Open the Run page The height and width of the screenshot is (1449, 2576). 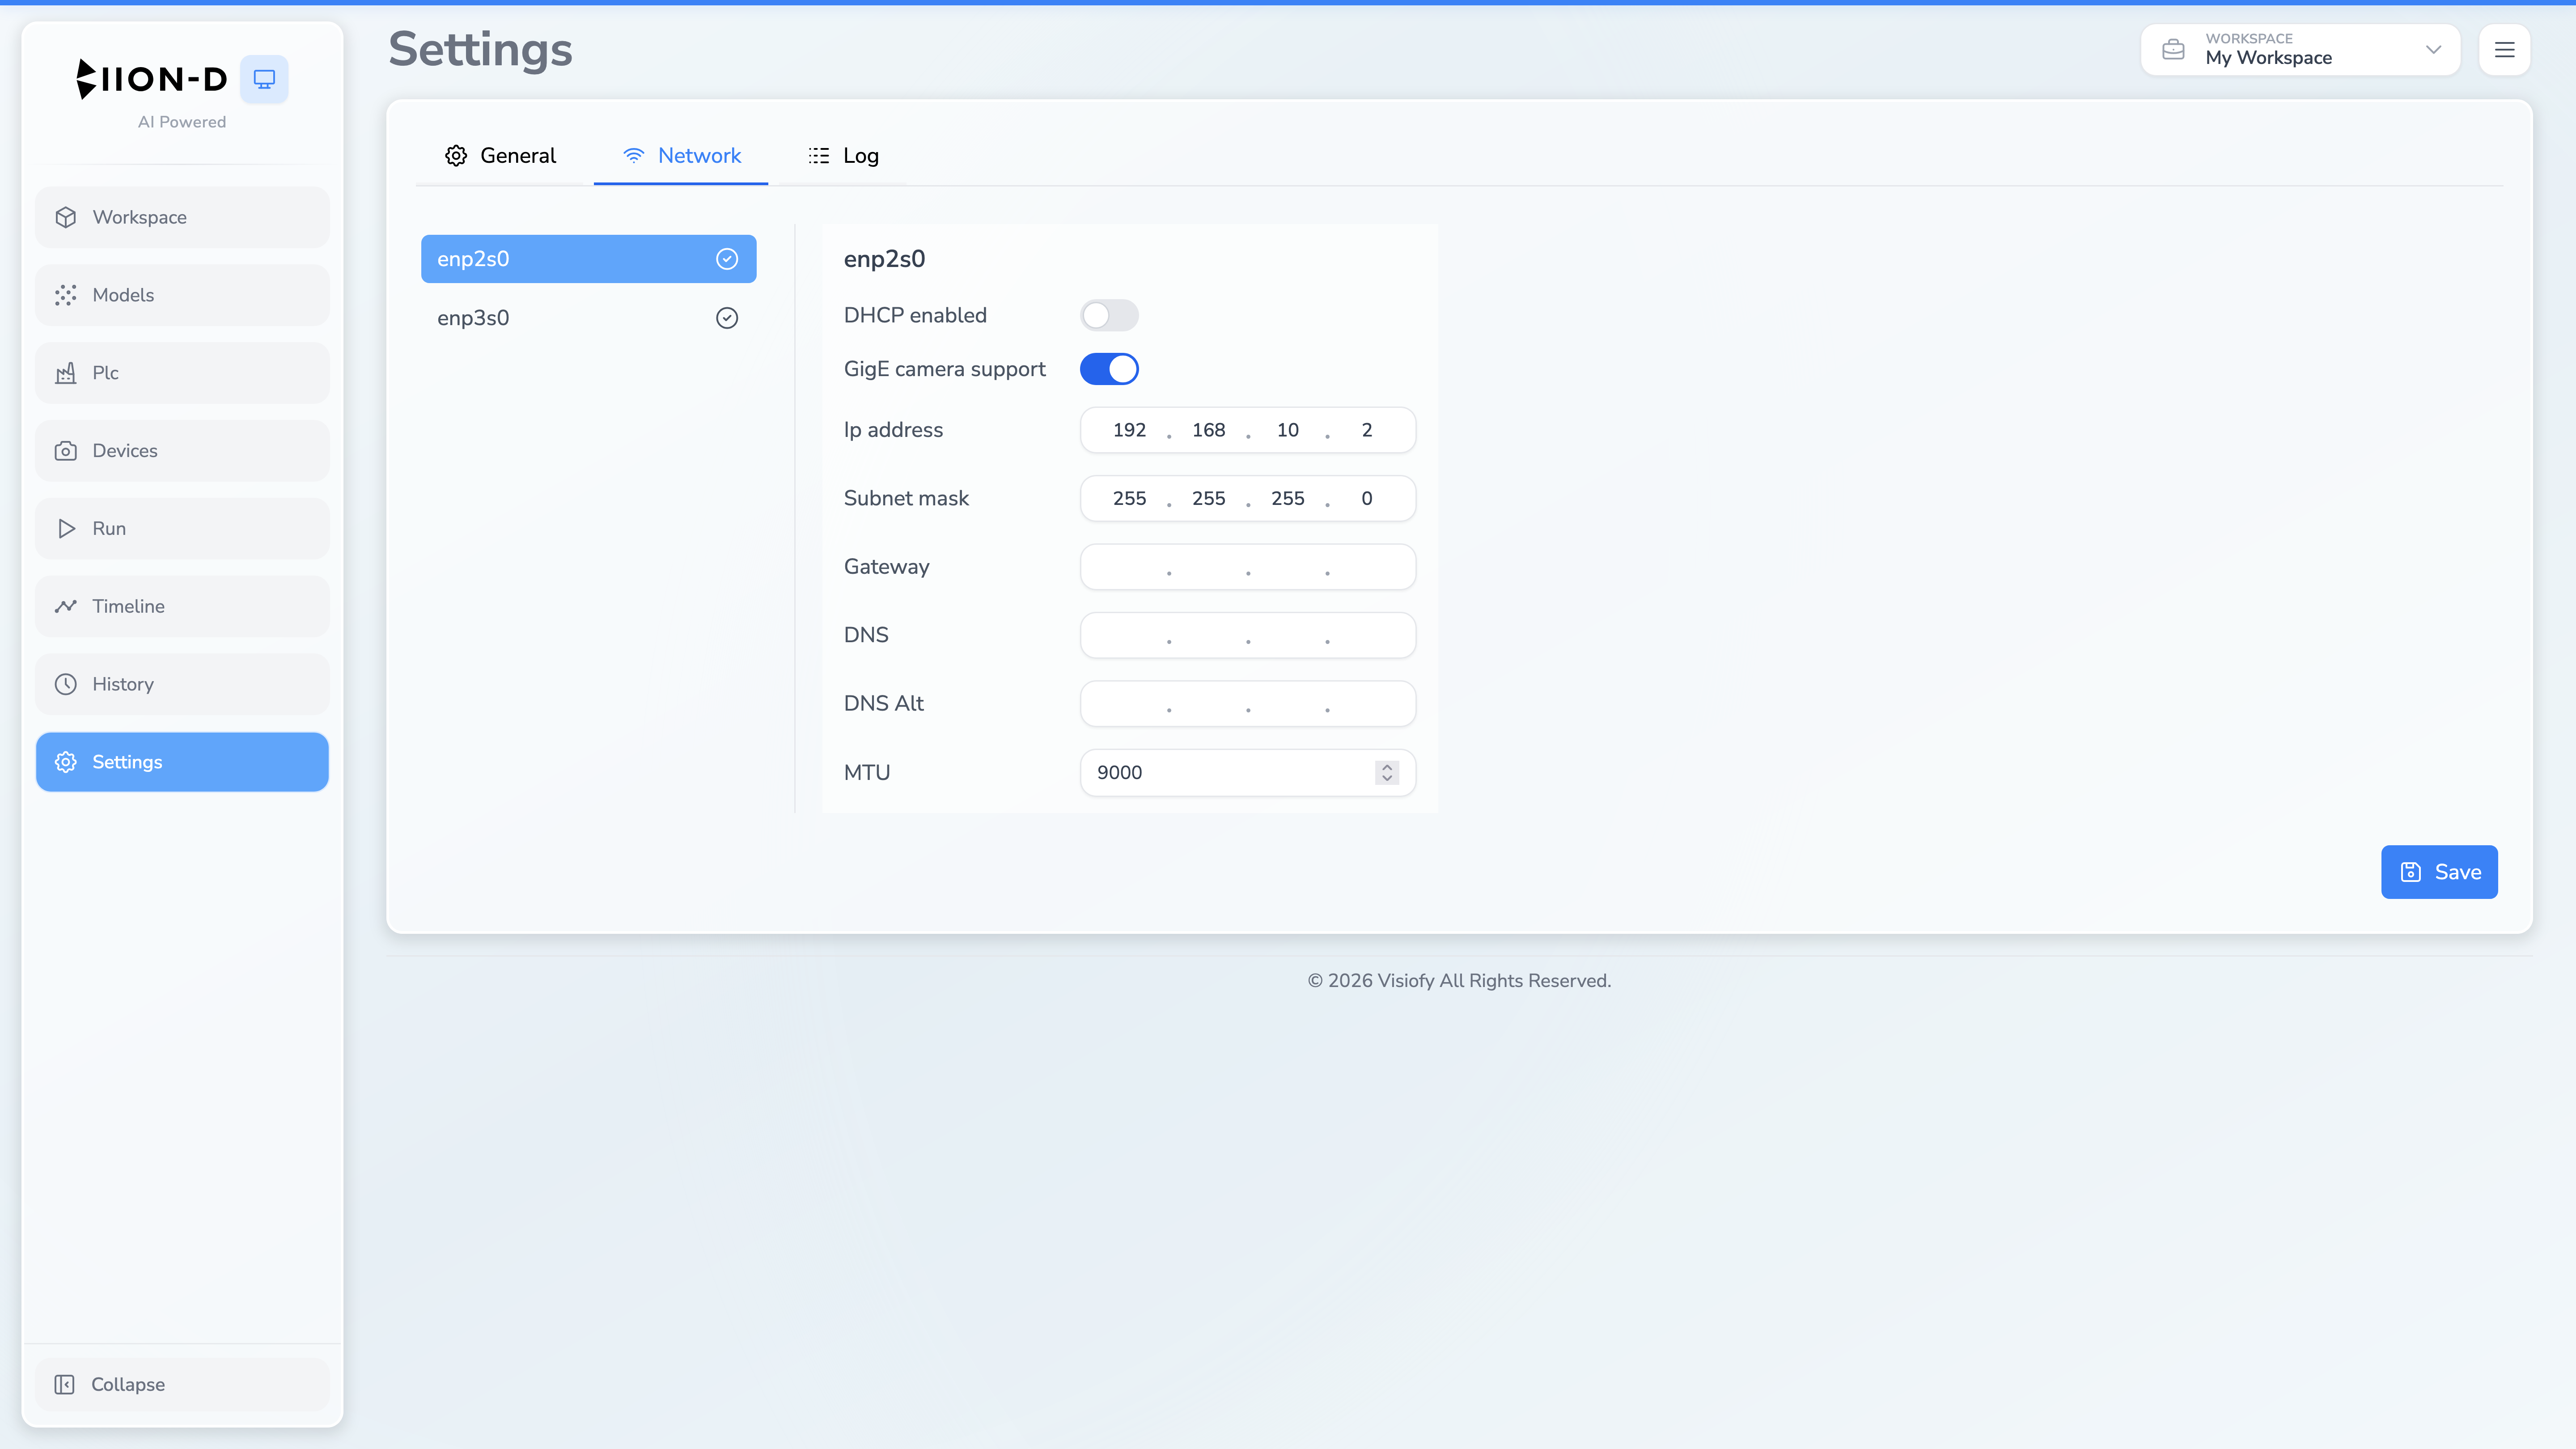182,528
